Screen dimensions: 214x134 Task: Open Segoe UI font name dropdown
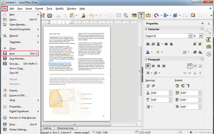(190, 36)
